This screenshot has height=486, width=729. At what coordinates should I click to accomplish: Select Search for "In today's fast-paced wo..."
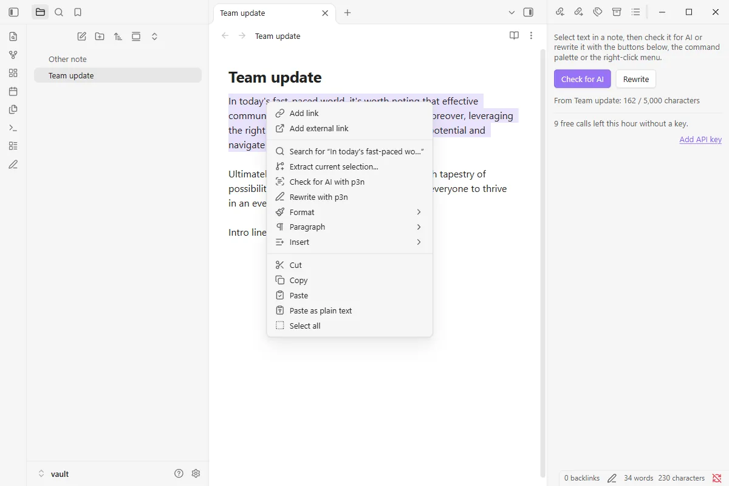click(350, 151)
